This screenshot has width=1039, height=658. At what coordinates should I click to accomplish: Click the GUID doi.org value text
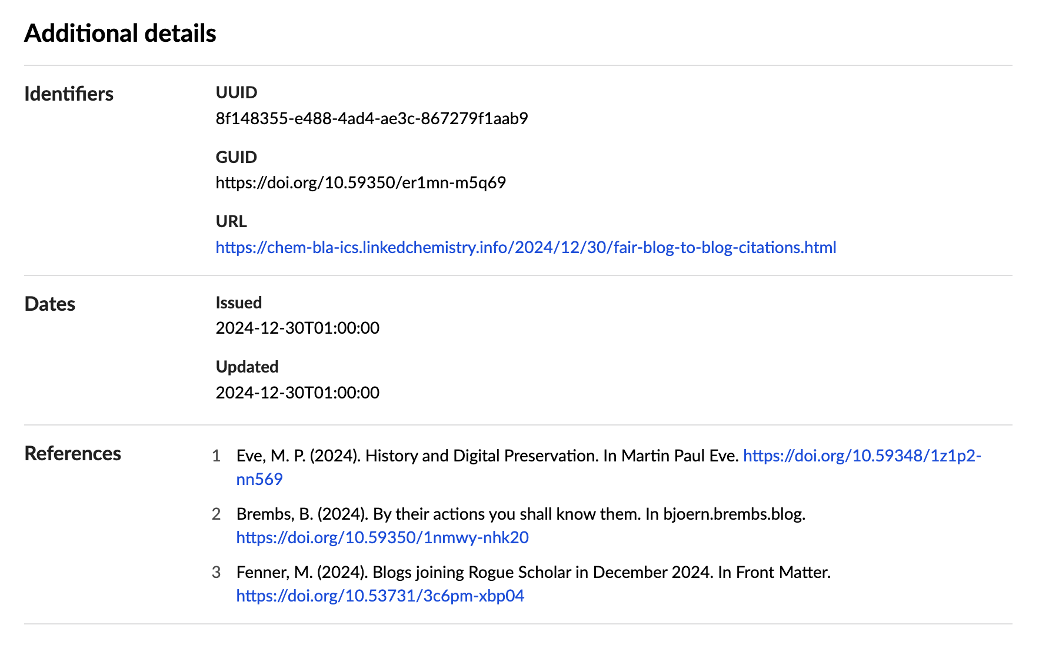(361, 182)
